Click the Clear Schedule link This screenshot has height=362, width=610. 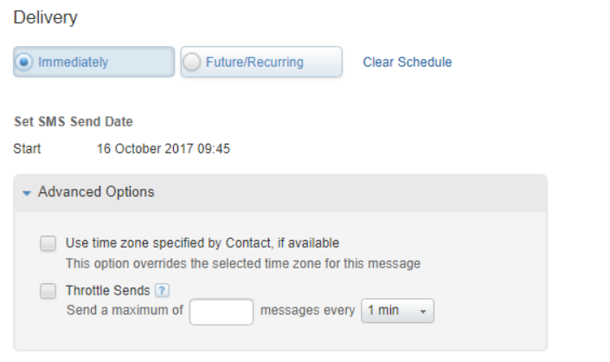click(x=408, y=62)
